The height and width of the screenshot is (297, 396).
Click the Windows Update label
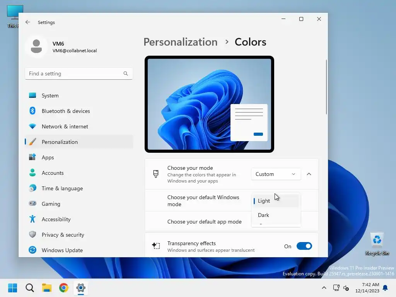[62, 250]
